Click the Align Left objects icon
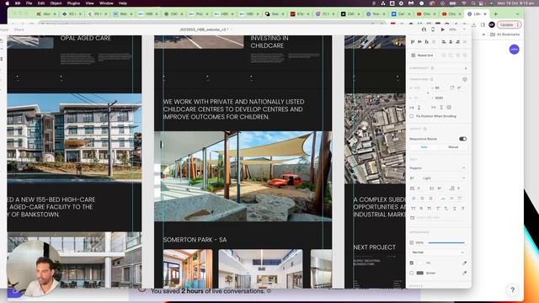This screenshot has height=303, width=539. point(444,42)
